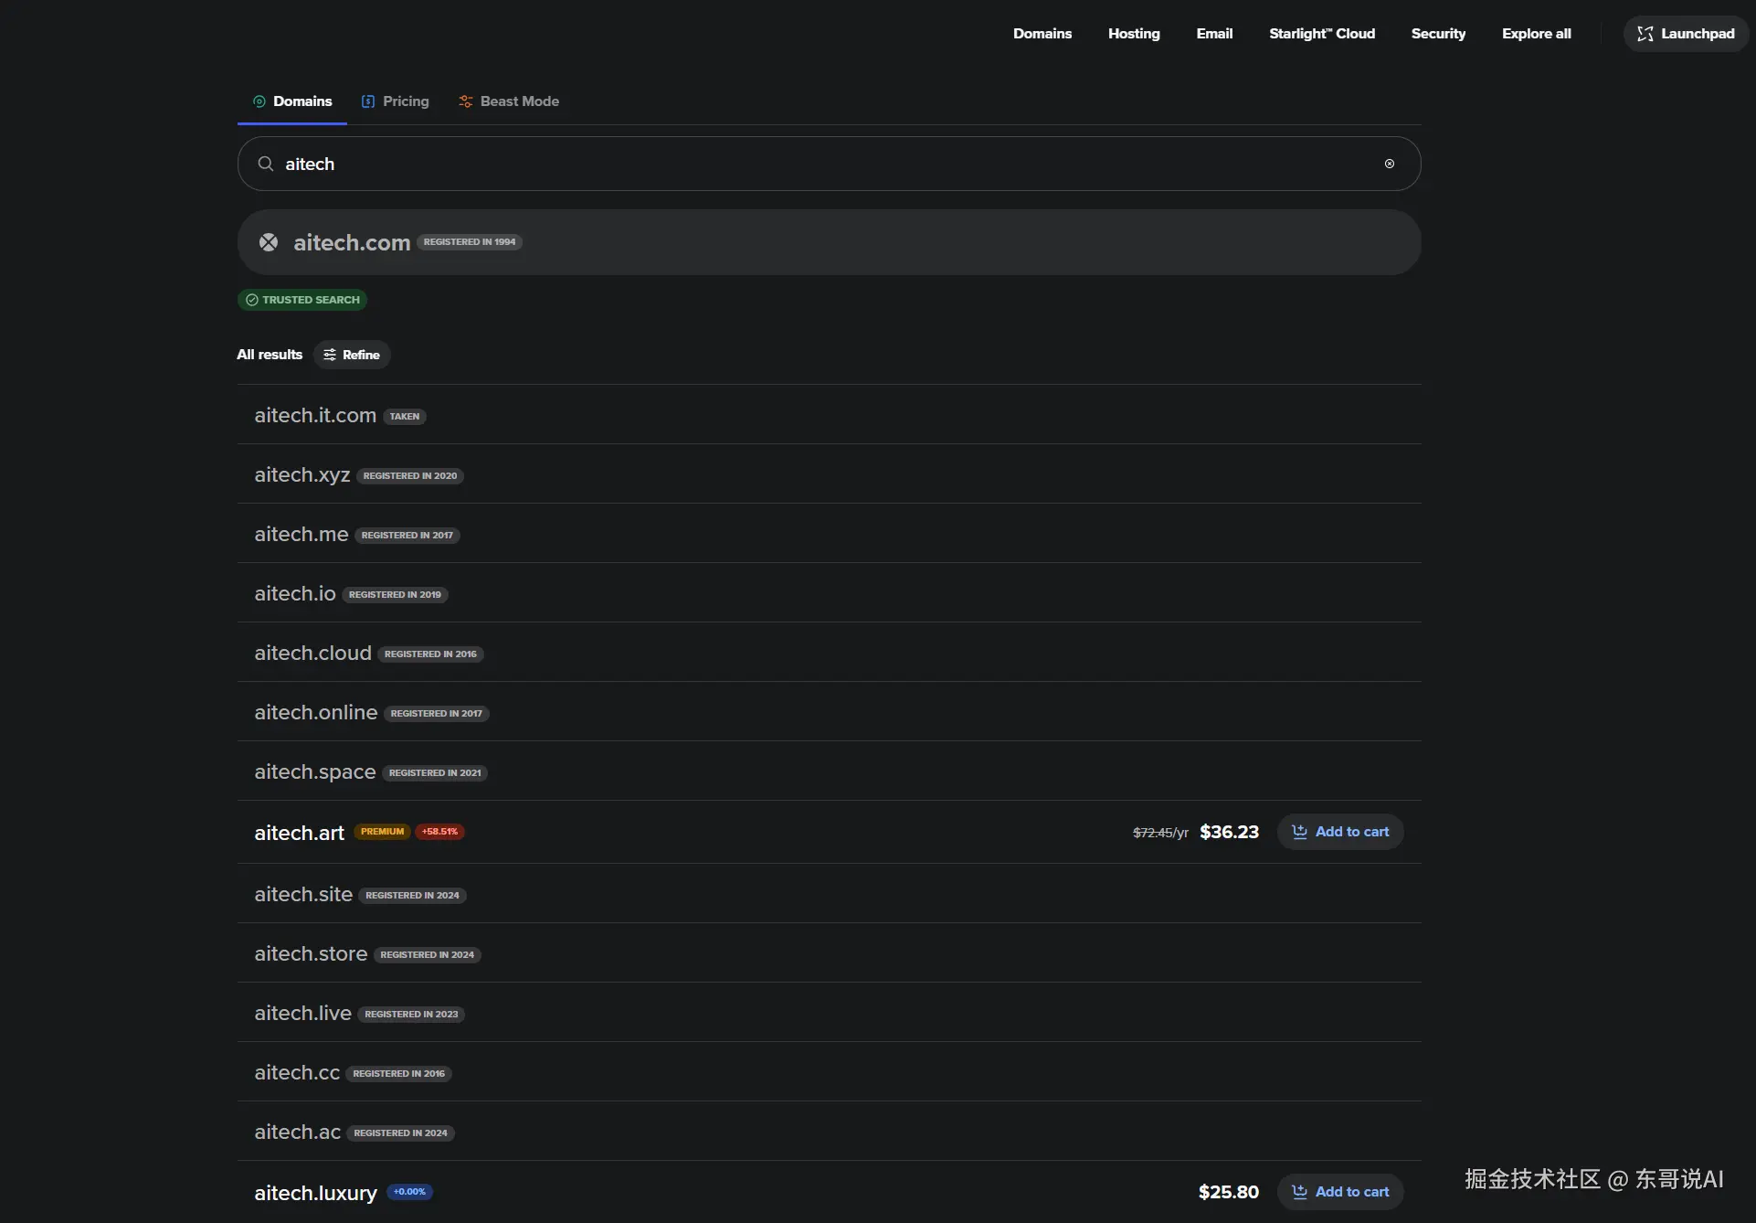The height and width of the screenshot is (1223, 1756).
Task: Click the unavailable X icon beside aitech.com
Action: 269,242
